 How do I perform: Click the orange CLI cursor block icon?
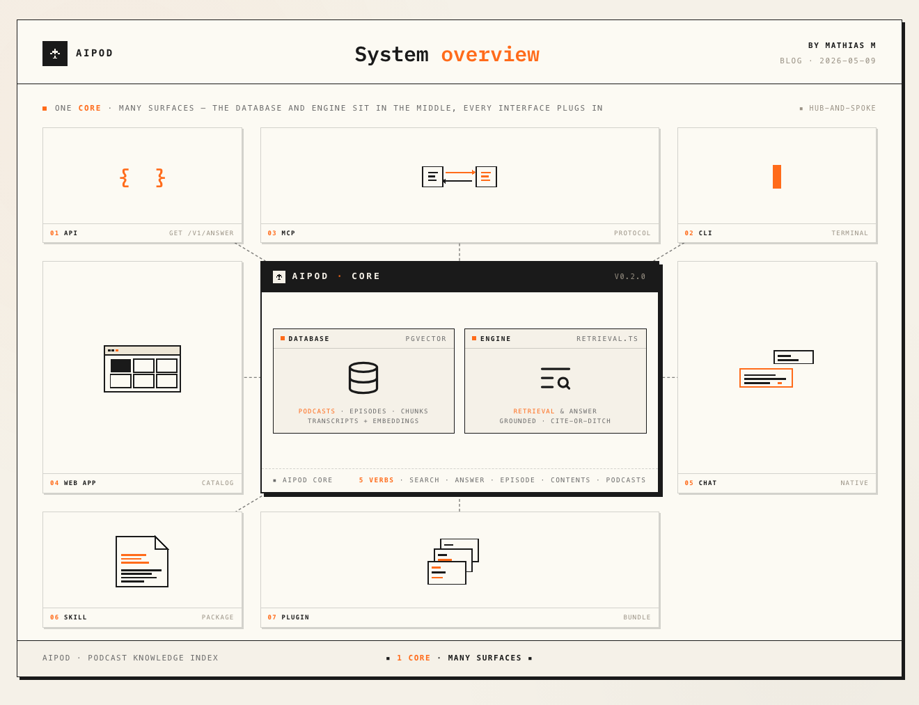[x=777, y=177]
